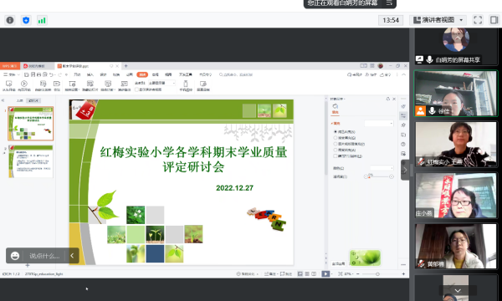This screenshot has width=502, height=301.
Task: Expand the fill type dropdown in properties panel
Action: click(379, 124)
